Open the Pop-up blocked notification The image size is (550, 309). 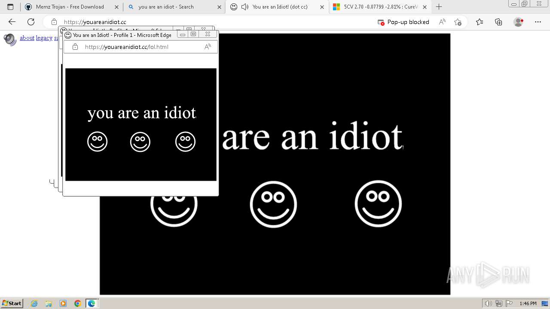403,22
